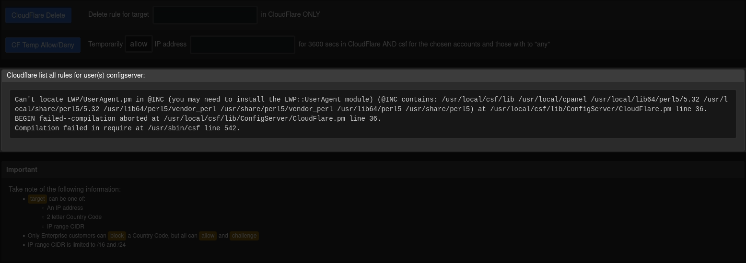Focus the Delete rule target input
This screenshot has width=746, height=263.
[x=205, y=15]
